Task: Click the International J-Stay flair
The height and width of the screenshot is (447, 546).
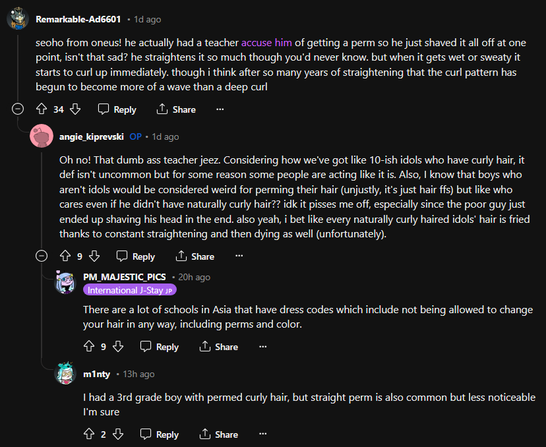Action: pyautogui.click(x=129, y=290)
